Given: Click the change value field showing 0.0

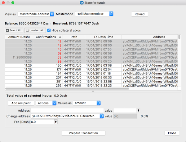Looking at the screenshot, I should coord(125,116).
